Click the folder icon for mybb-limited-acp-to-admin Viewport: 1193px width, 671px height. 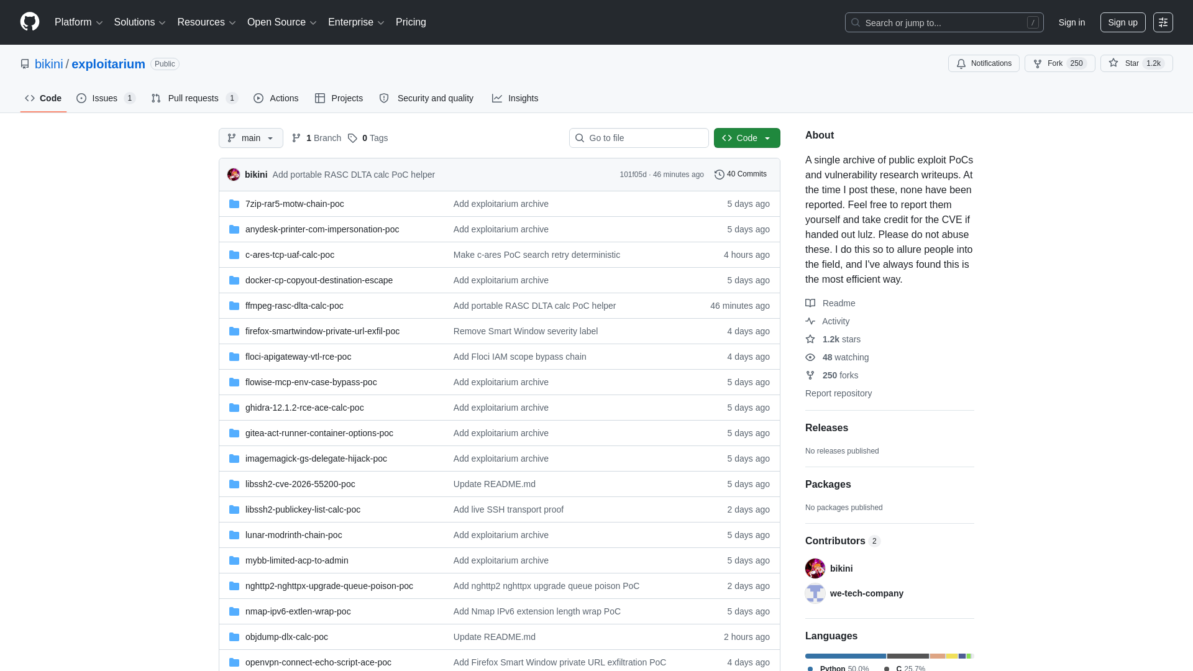tap(234, 560)
